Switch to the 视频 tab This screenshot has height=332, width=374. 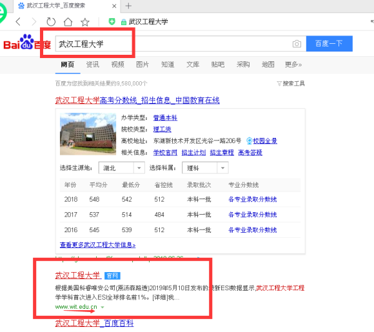pyautogui.click(x=117, y=64)
